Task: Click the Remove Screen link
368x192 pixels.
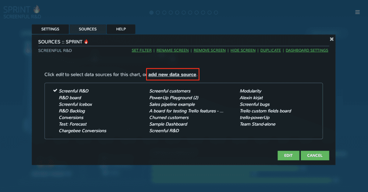Action: pos(210,51)
